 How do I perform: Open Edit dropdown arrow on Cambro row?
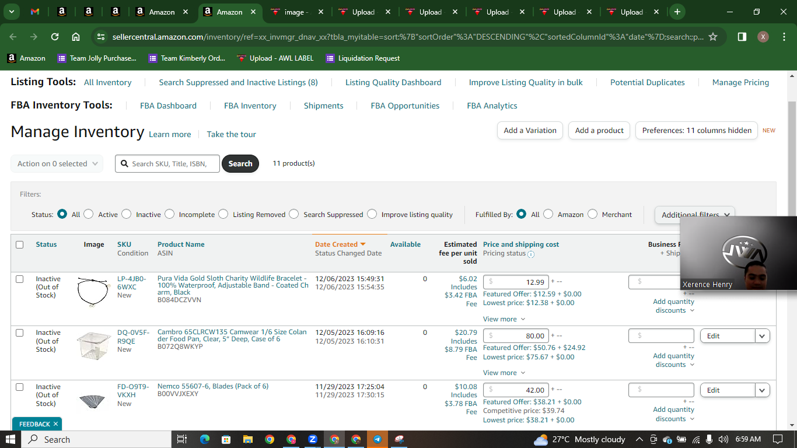[x=762, y=336]
